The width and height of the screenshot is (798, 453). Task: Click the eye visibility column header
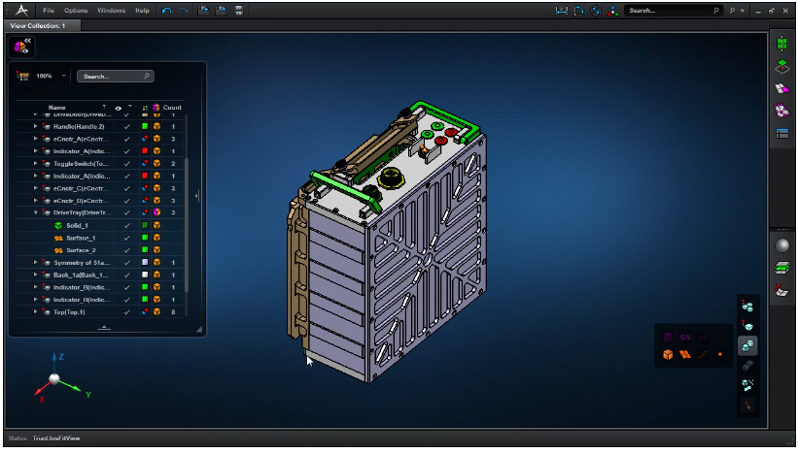coord(118,108)
